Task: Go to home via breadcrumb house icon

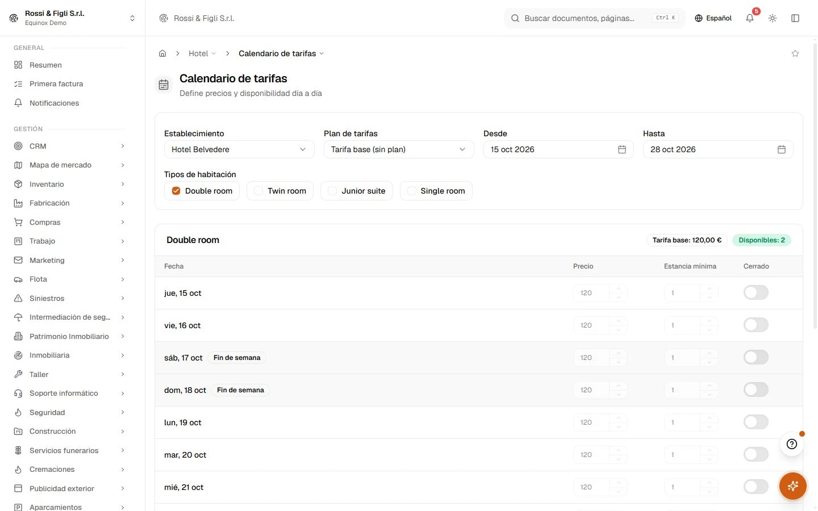Action: pos(162,53)
